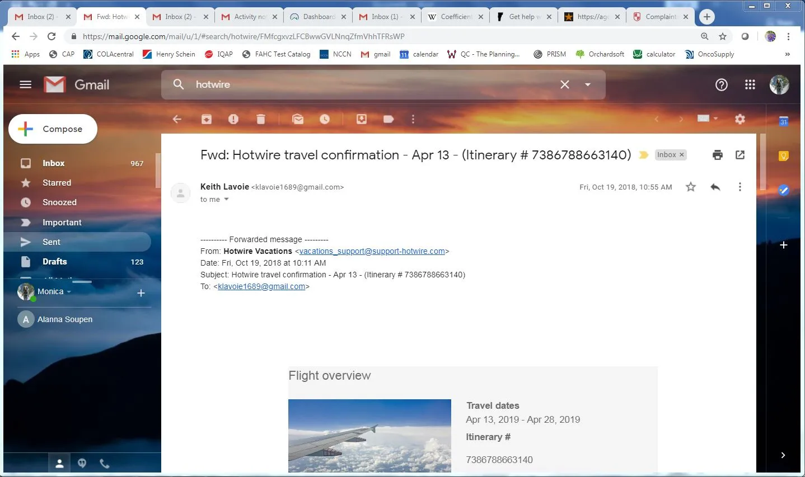Image resolution: width=805 pixels, height=477 pixels.
Task: Toggle the main menu hamburger button
Action: [26, 84]
